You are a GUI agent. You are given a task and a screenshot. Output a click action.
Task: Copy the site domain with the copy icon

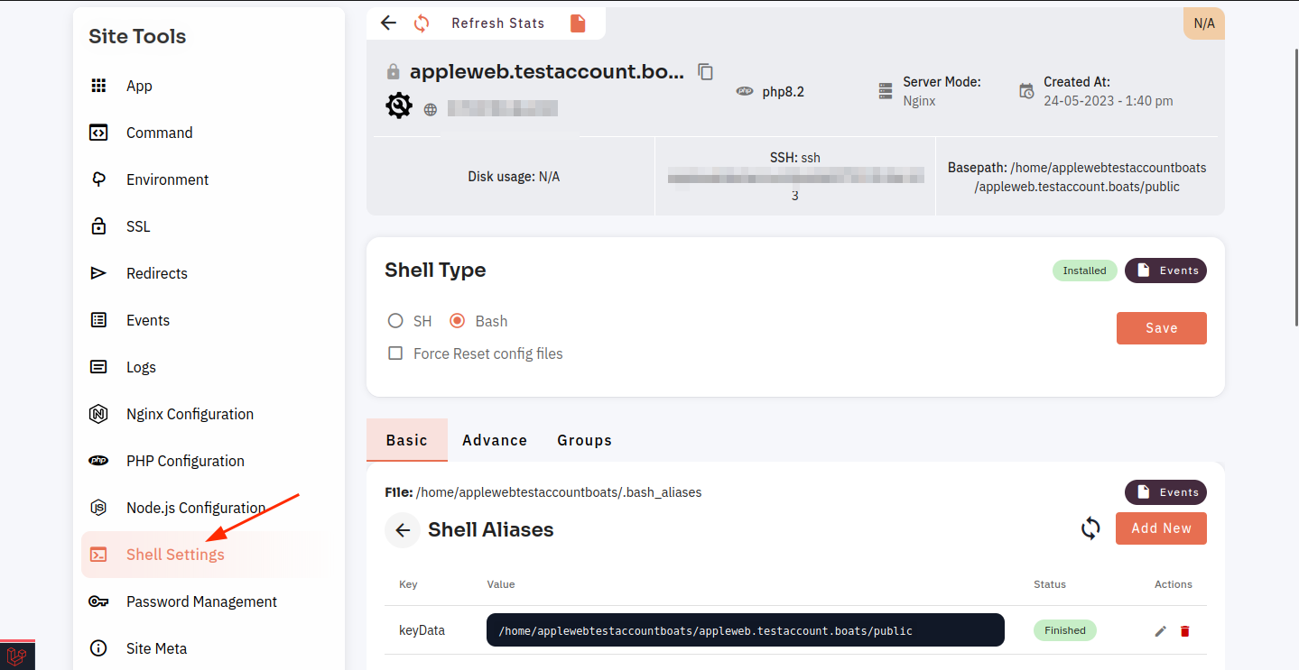tap(706, 71)
